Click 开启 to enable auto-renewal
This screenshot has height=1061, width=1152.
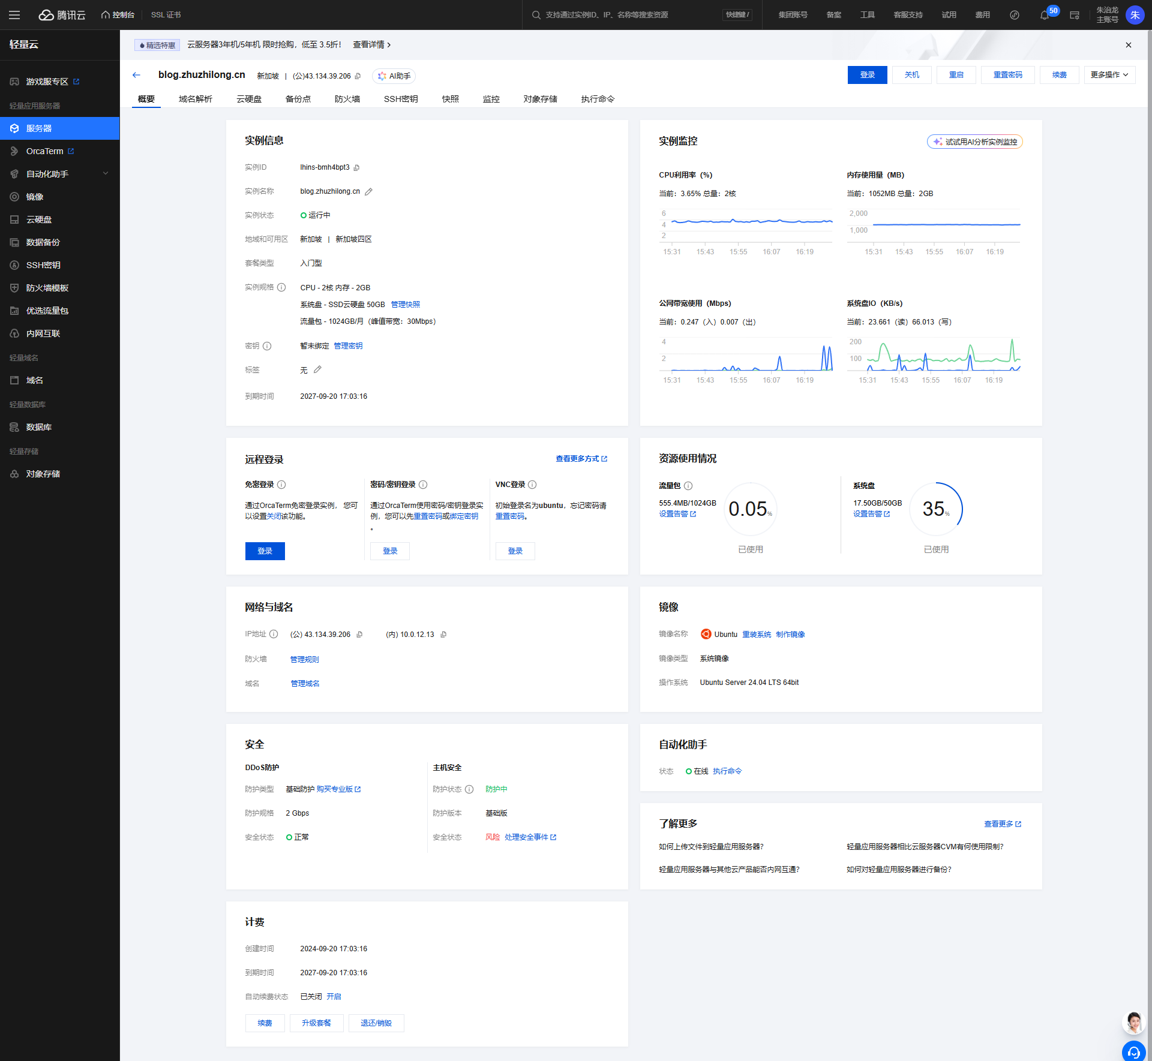(x=334, y=997)
